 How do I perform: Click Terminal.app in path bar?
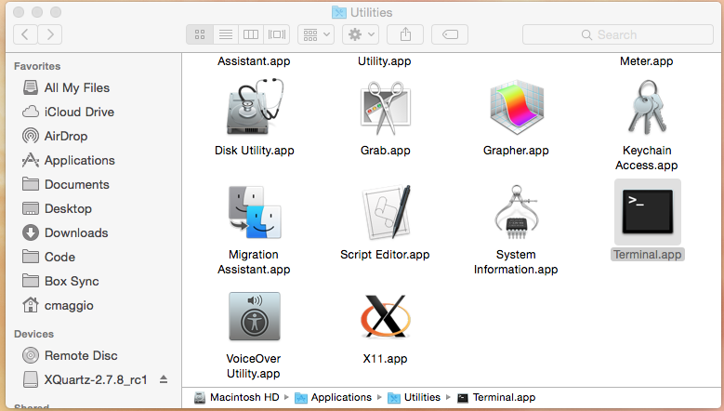[496, 398]
